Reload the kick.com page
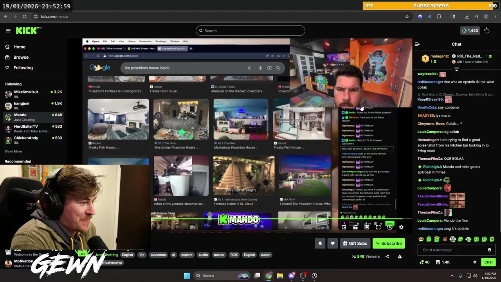The width and height of the screenshot is (501, 282). pos(24,16)
